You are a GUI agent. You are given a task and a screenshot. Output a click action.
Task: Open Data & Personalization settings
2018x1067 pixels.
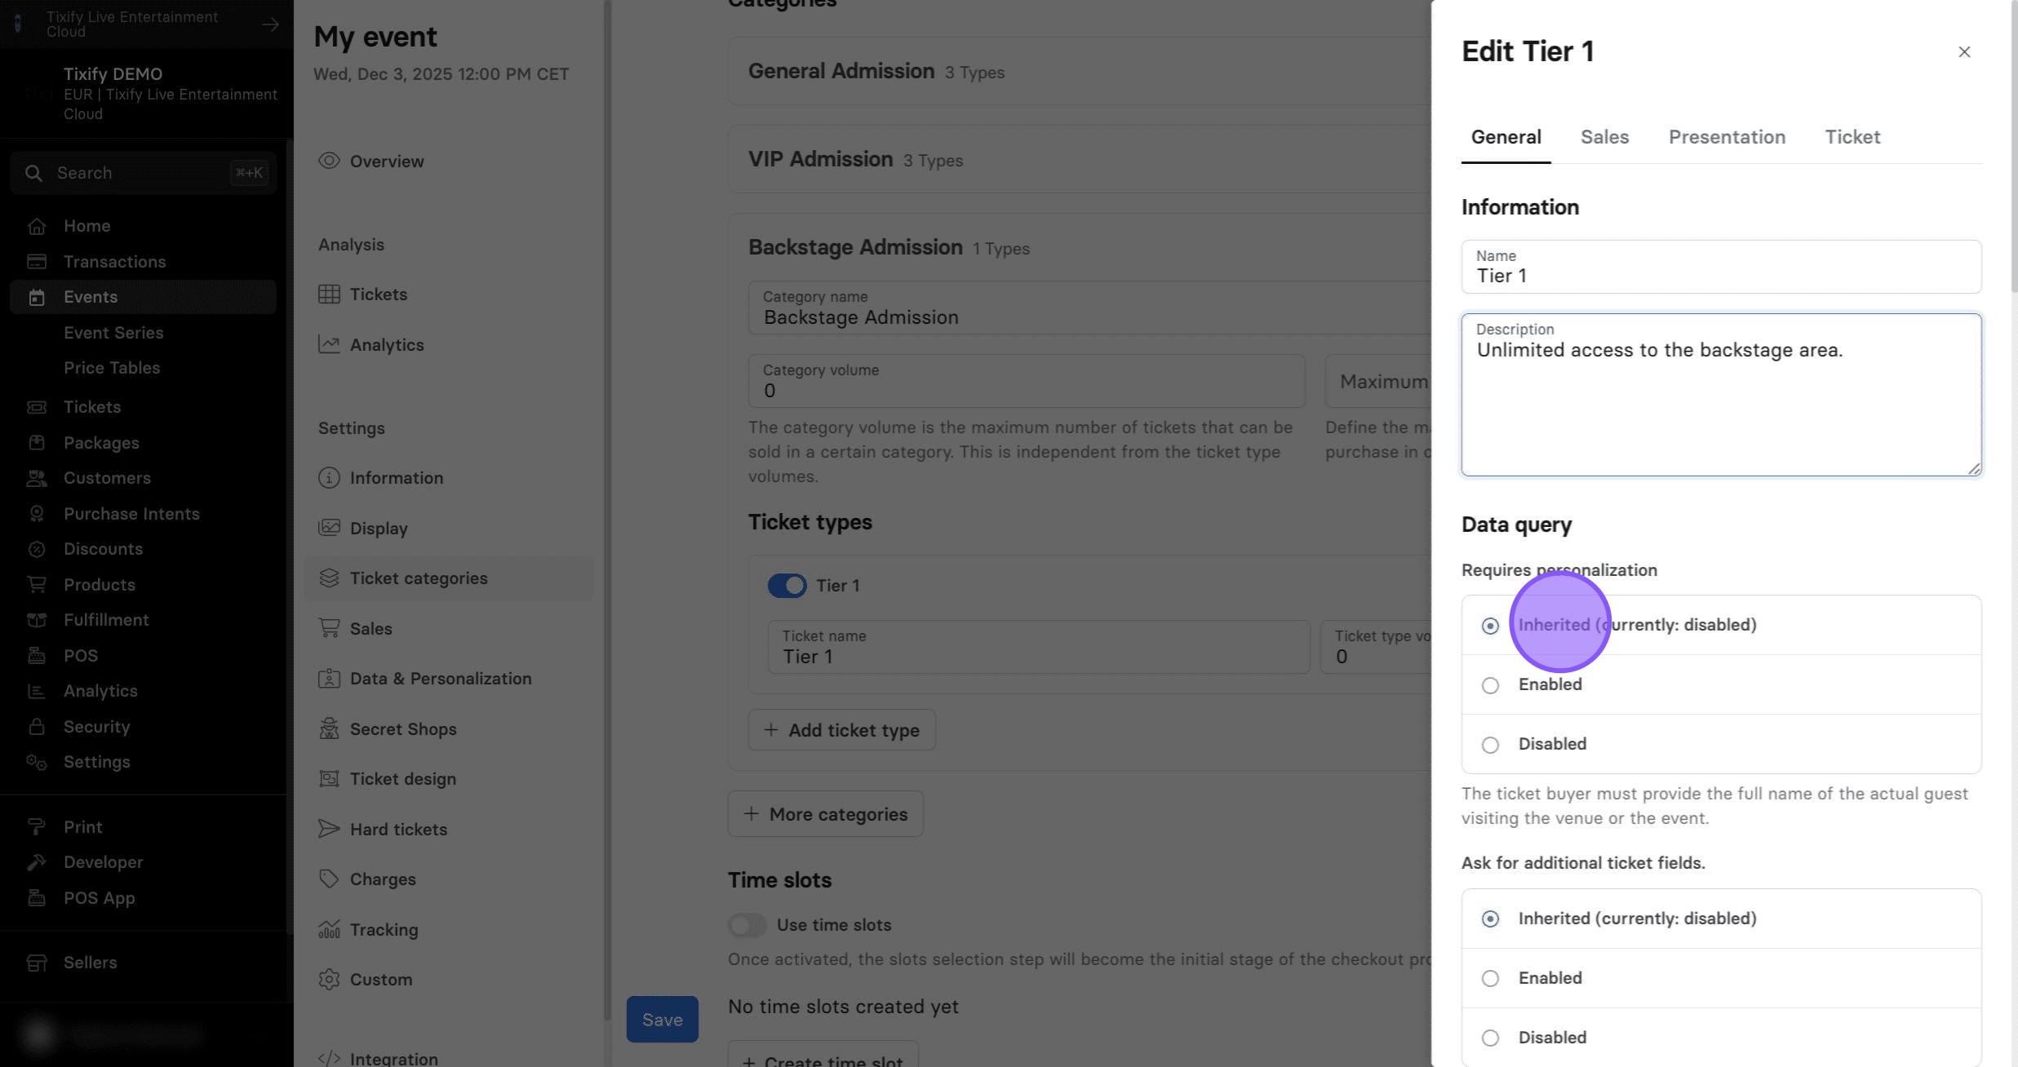441,680
